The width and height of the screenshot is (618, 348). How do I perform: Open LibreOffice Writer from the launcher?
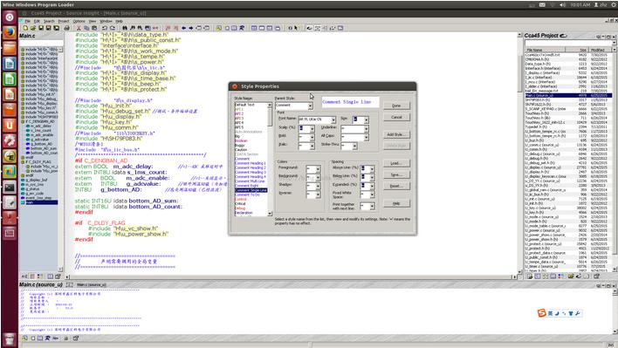pyautogui.click(x=10, y=64)
